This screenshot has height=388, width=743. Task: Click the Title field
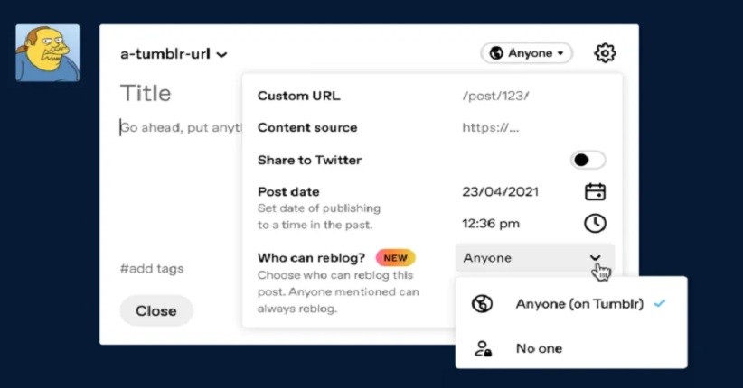pyautogui.click(x=146, y=93)
